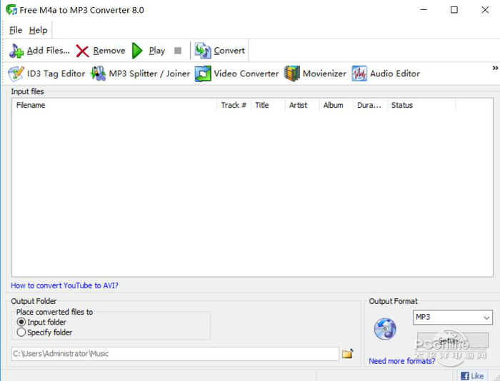Screen dimensions: 500x381
Task: Open the File menu
Action: click(x=16, y=30)
